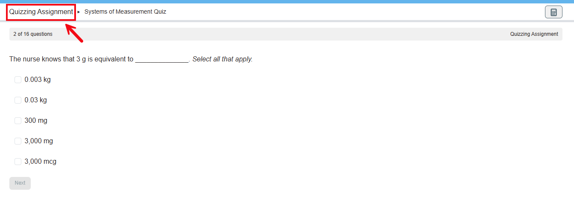Screen dimensions: 574x197
Task: Enable the 3,000 mg checkbox
Action: [x=18, y=141]
